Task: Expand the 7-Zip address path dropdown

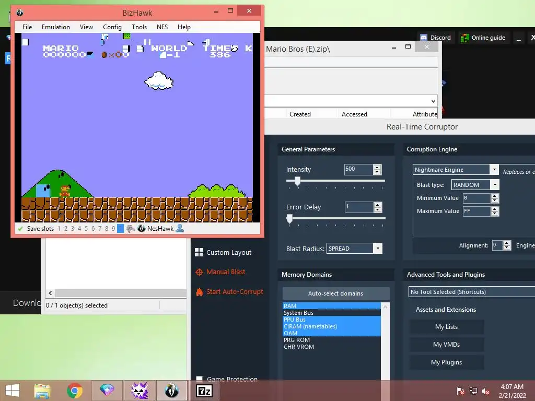Action: pyautogui.click(x=433, y=101)
